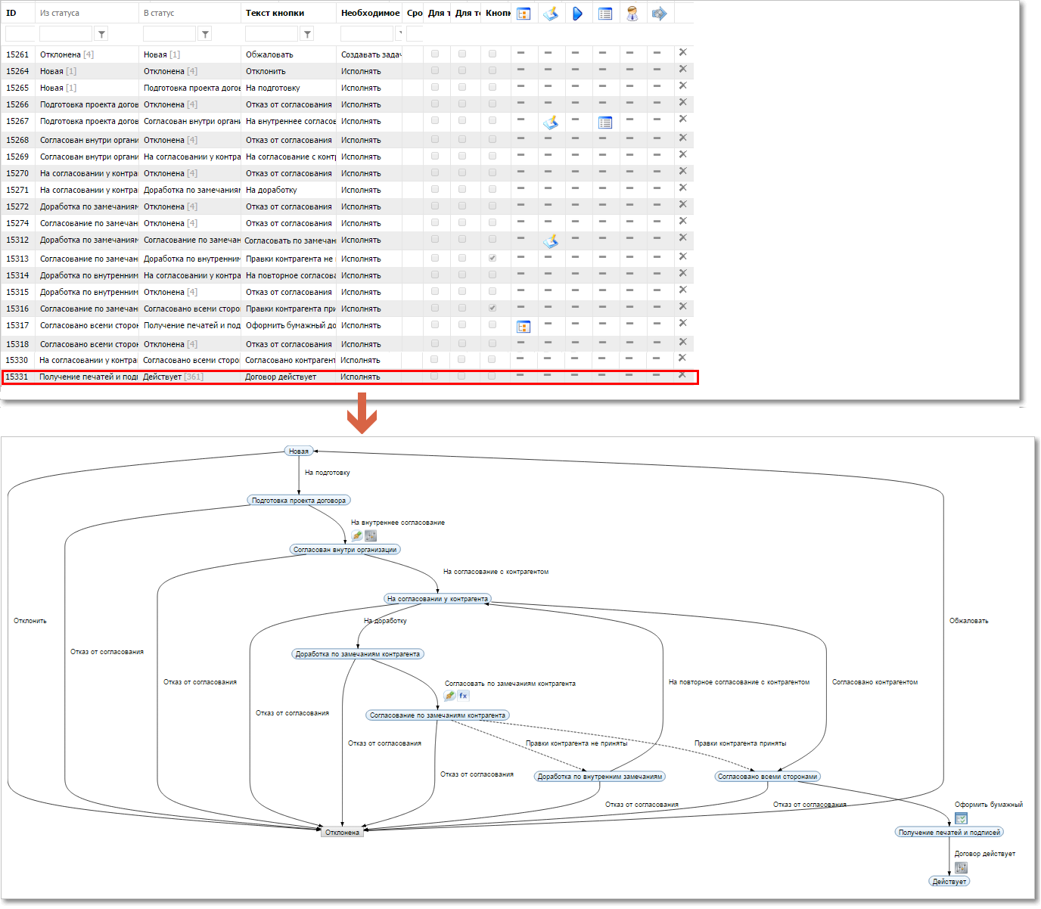The image size is (1041, 909).
Task: Check the 'Кнопк' checkbox in row 15261
Action: point(493,54)
